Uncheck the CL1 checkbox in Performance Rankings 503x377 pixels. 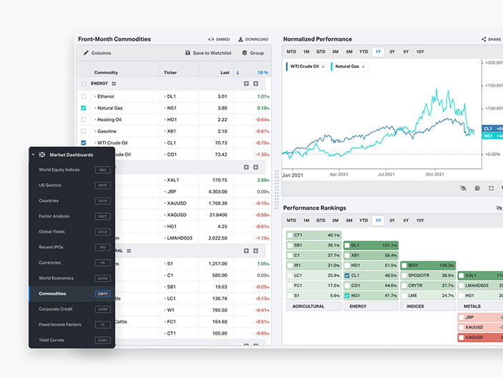coord(347,275)
